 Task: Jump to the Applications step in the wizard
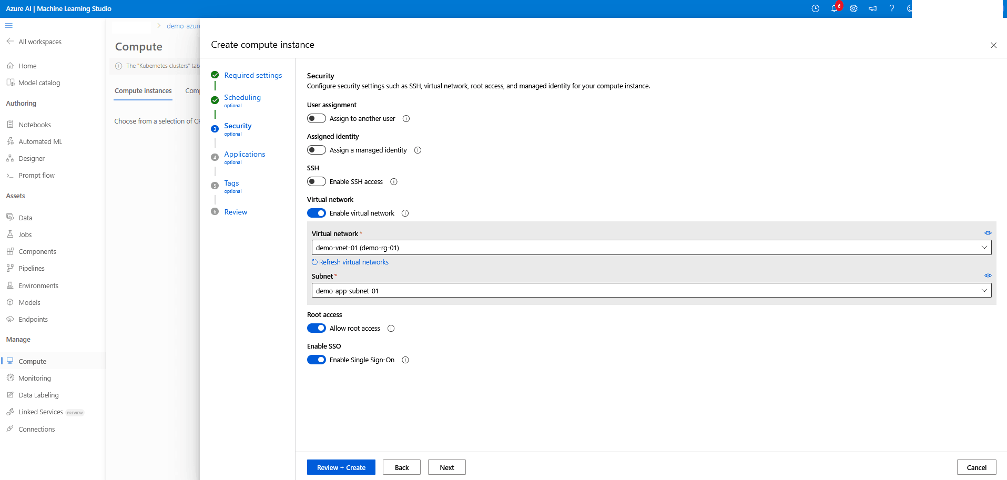click(x=244, y=154)
